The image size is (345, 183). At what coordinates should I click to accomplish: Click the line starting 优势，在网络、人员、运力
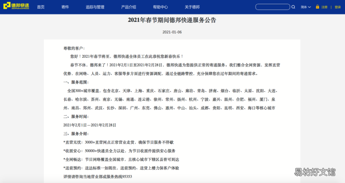(x=161, y=74)
